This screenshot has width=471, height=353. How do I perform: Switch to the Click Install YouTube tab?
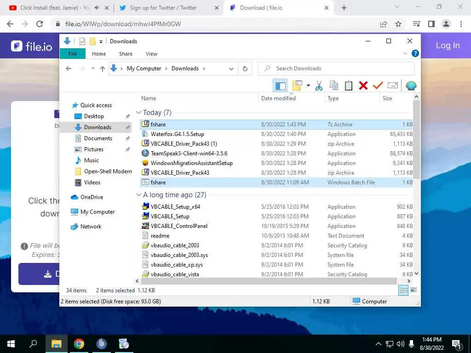coord(55,8)
